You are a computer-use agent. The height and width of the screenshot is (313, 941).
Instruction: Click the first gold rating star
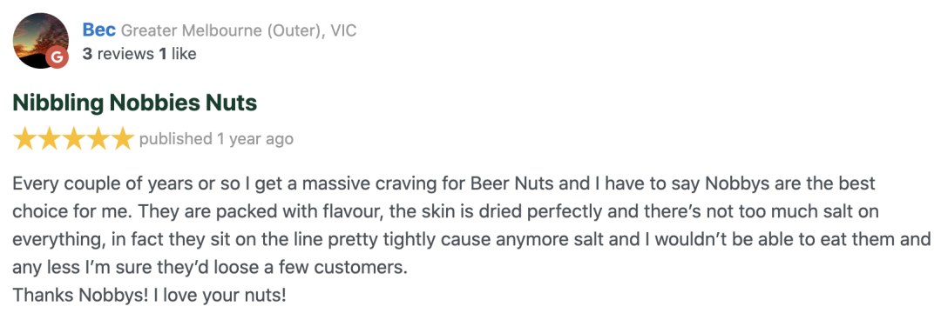point(25,138)
